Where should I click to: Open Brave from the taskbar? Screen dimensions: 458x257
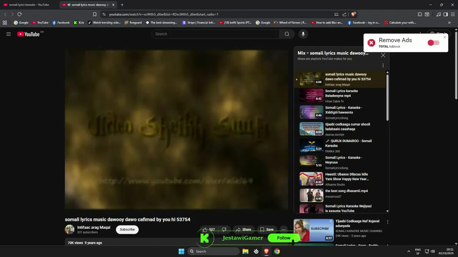[x=266, y=251]
